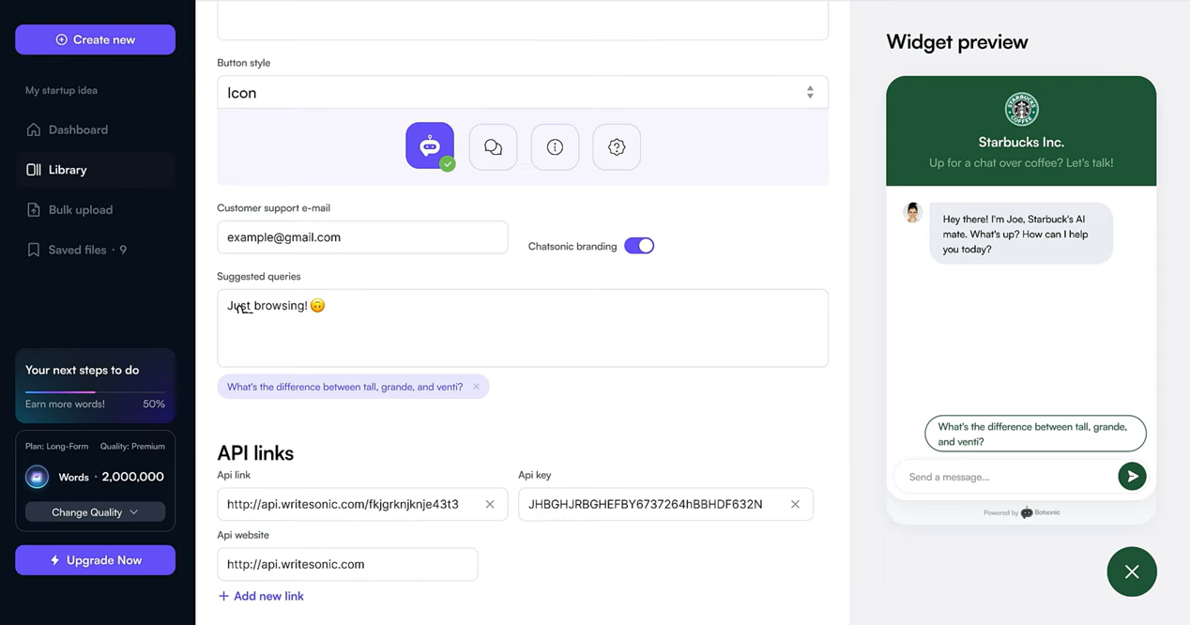Choose the chat bubbles button style icon
1190x625 pixels.
(x=493, y=147)
